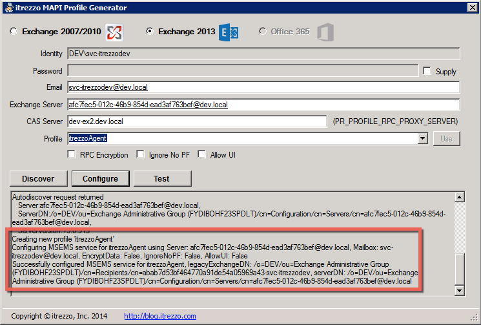Click the Profile combo box text
The image size is (481, 325).
pyautogui.click(x=242, y=138)
